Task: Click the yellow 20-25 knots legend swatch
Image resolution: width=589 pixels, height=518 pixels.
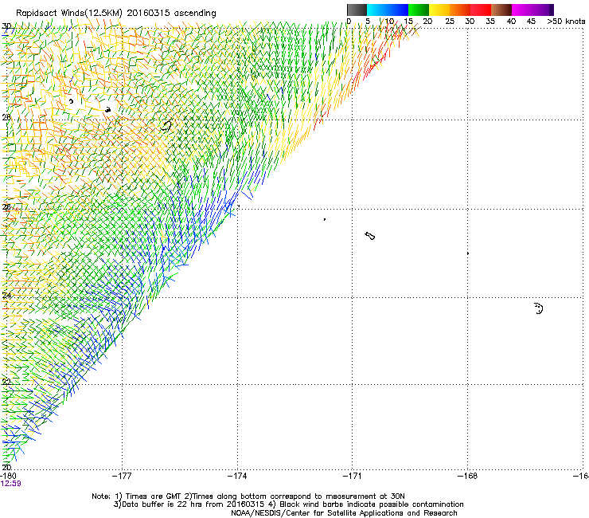Action: click(x=439, y=10)
